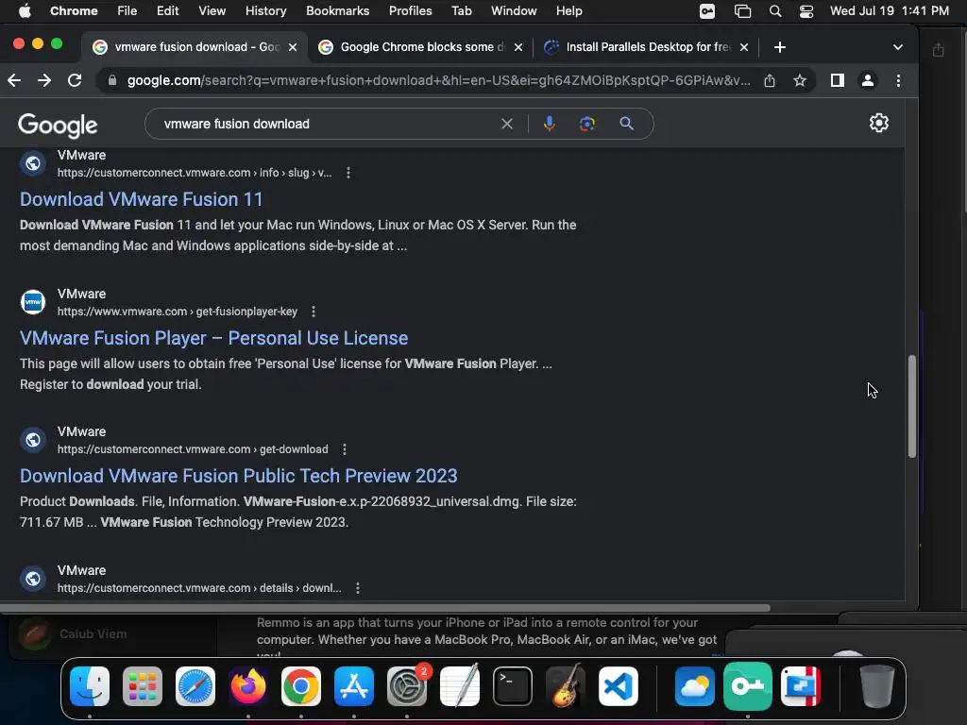
Task: Bookmark this page with the star icon
Action: coord(800,80)
